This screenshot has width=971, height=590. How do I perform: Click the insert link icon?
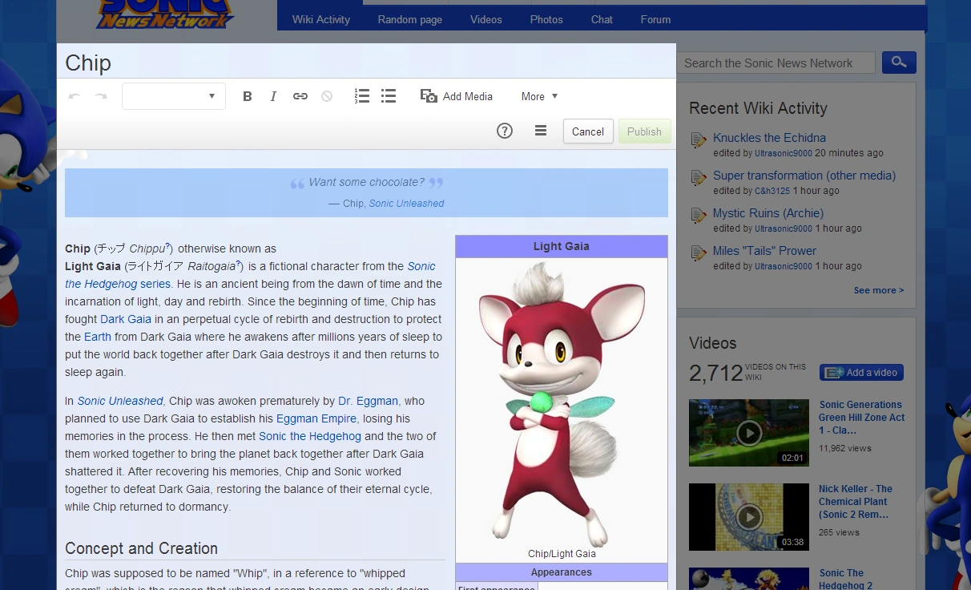[x=300, y=96]
